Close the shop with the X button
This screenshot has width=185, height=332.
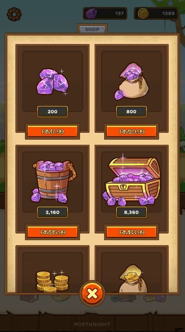[92, 294]
